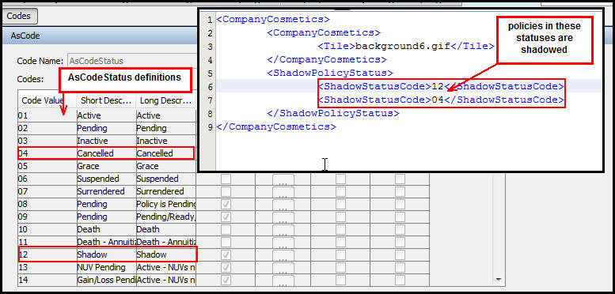Open the ellipsis button in the Surrendered row
Image resolution: width=615 pixels, height=294 pixels.
283,193
